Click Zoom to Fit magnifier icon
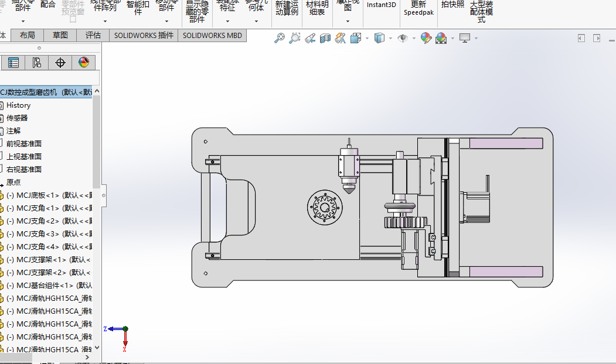Image resolution: width=616 pixels, height=364 pixels. [x=280, y=38]
